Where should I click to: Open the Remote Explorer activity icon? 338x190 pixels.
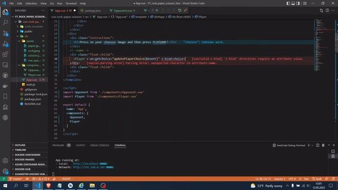tap(5, 65)
